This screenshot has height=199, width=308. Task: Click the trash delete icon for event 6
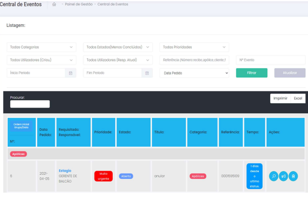pyautogui.click(x=293, y=176)
